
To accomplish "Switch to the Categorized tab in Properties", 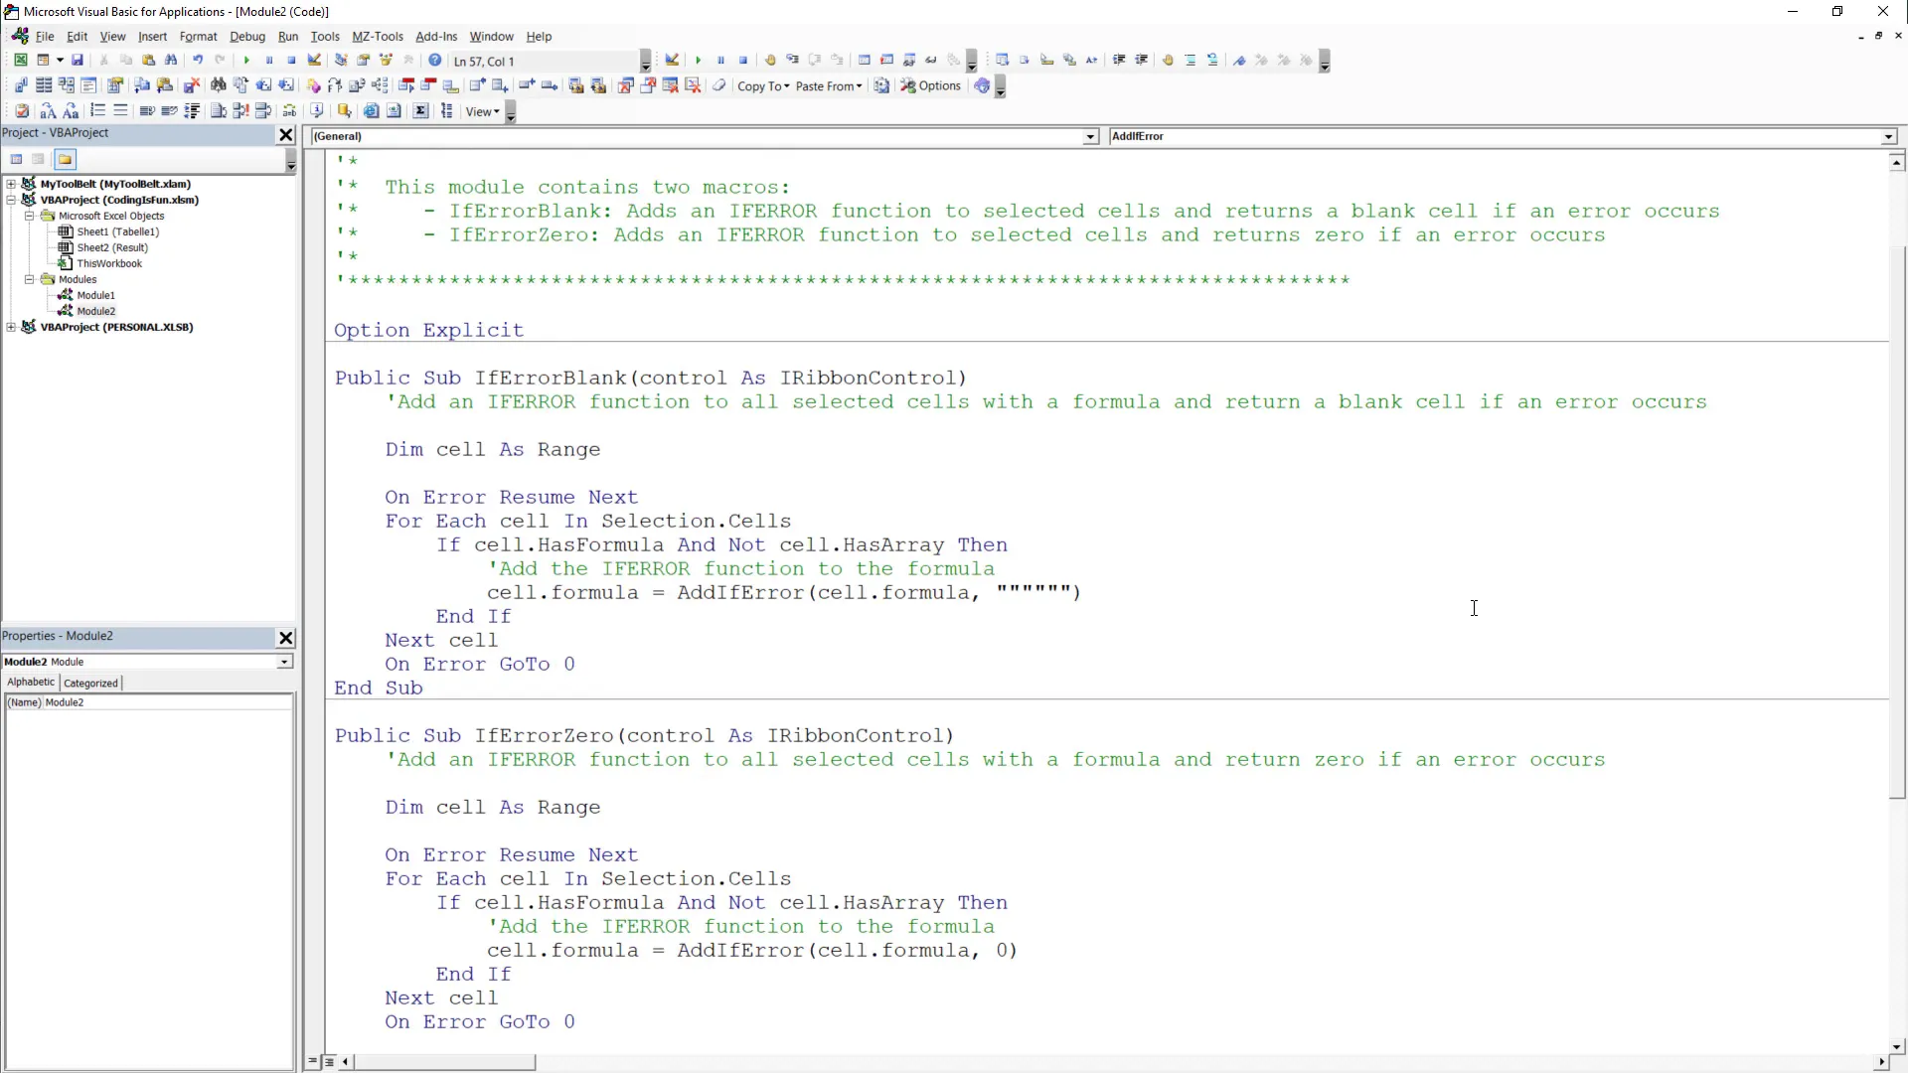I will click(89, 683).
